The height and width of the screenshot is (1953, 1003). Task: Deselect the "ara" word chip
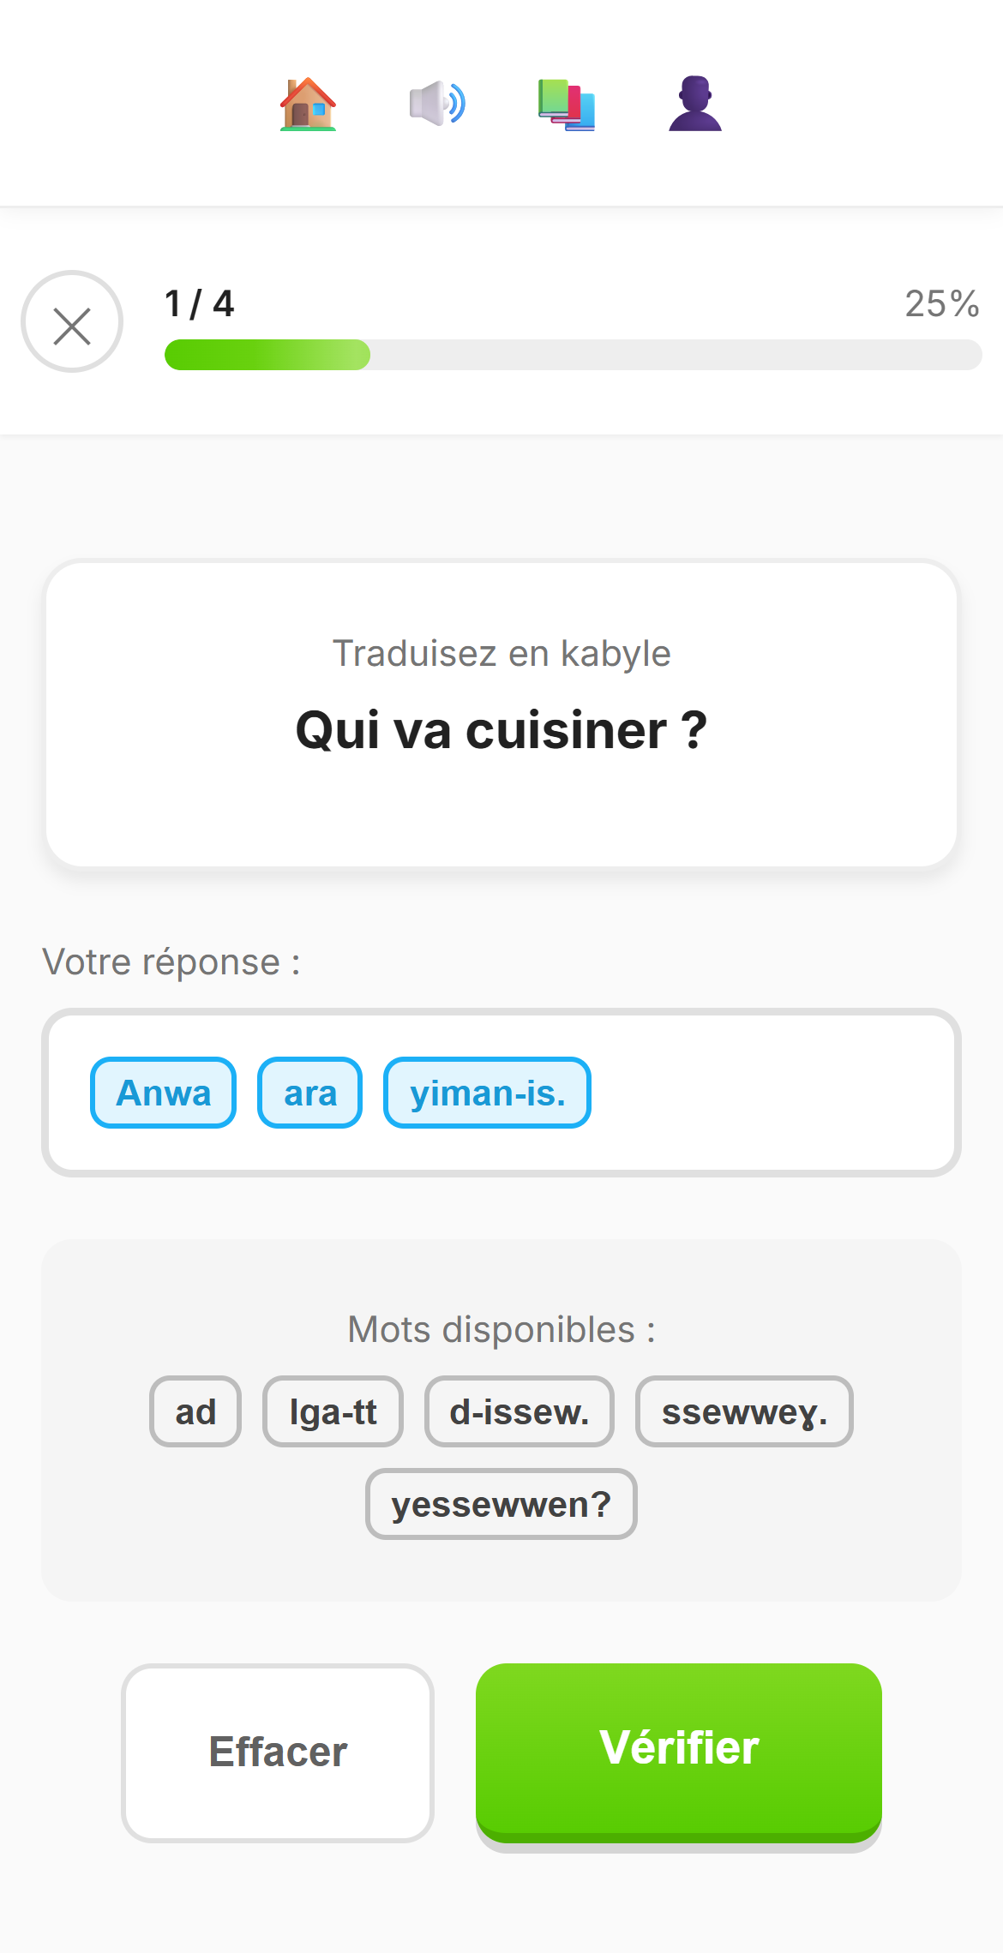(x=309, y=1093)
